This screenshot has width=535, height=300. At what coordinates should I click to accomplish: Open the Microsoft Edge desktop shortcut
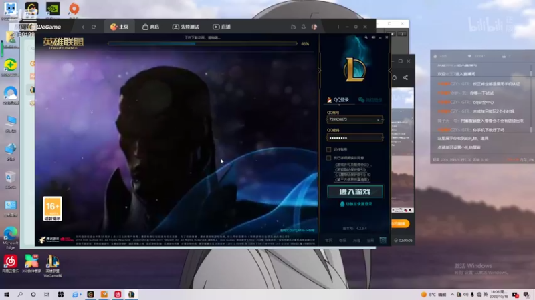[11, 237]
